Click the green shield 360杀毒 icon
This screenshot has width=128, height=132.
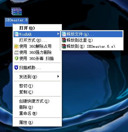pyautogui.click(x=16, y=58)
